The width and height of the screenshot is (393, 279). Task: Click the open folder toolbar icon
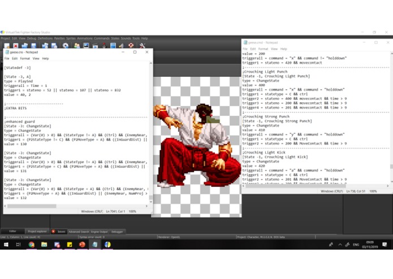pyautogui.click(x=24, y=46)
